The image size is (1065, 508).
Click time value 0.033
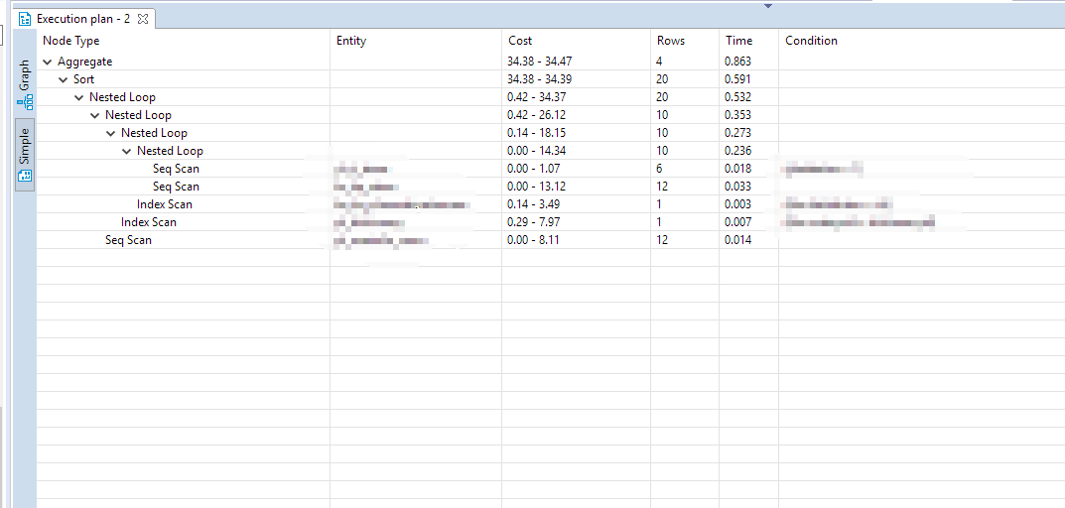738,187
